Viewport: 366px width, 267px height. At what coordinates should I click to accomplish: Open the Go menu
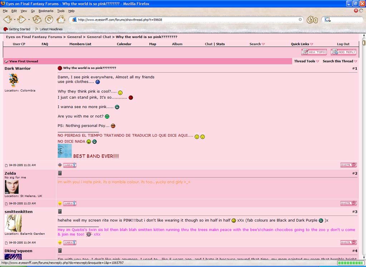[33, 11]
